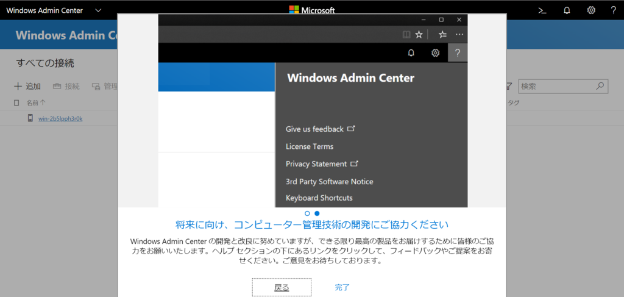Click the filter icon beside the search box

click(509, 86)
